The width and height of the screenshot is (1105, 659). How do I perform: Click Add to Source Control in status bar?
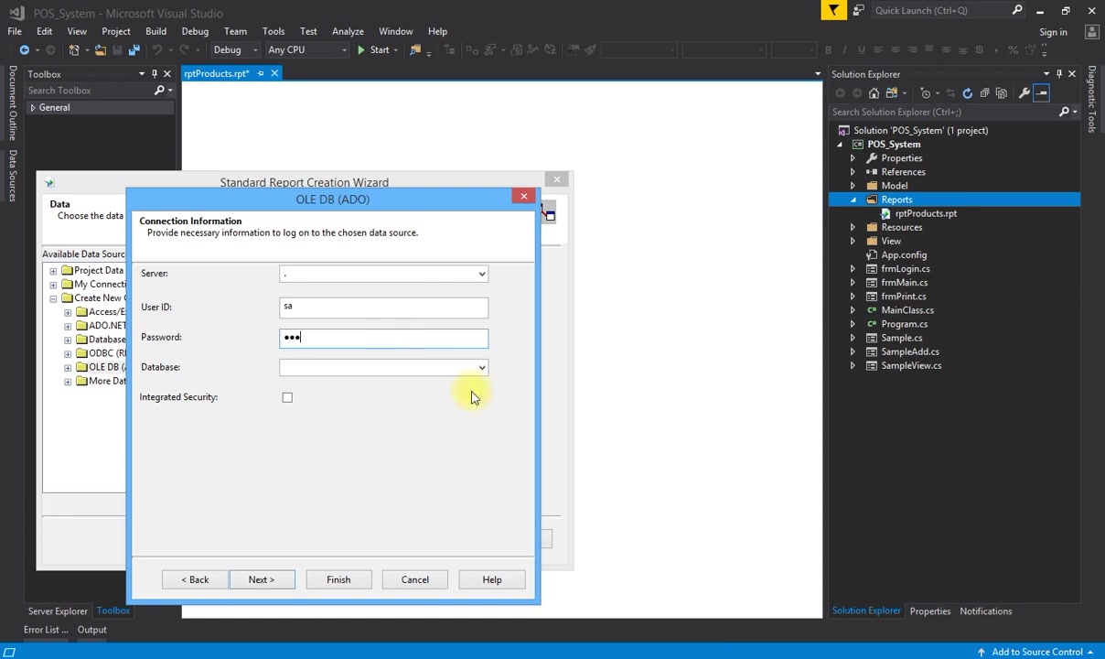pos(1037,652)
